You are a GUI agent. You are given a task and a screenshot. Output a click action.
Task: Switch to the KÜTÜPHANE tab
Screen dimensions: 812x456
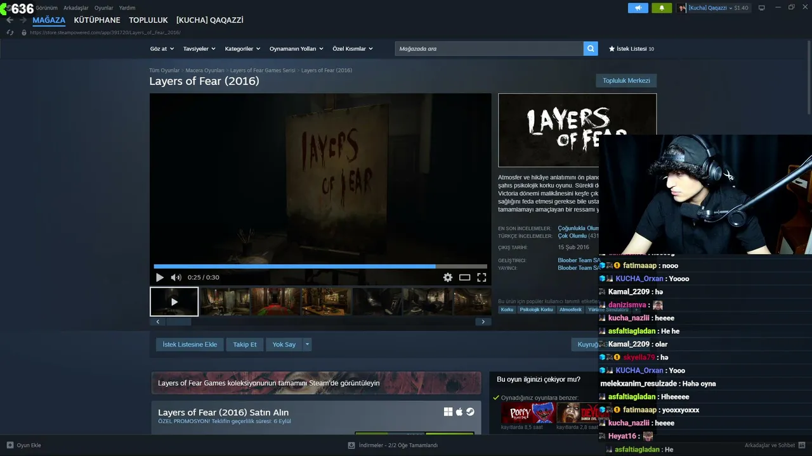pos(97,20)
